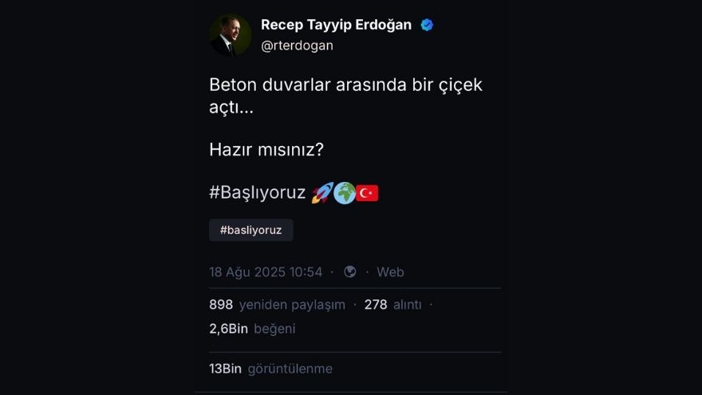Click the Web source label
The width and height of the screenshot is (702, 395).
pyautogui.click(x=390, y=272)
